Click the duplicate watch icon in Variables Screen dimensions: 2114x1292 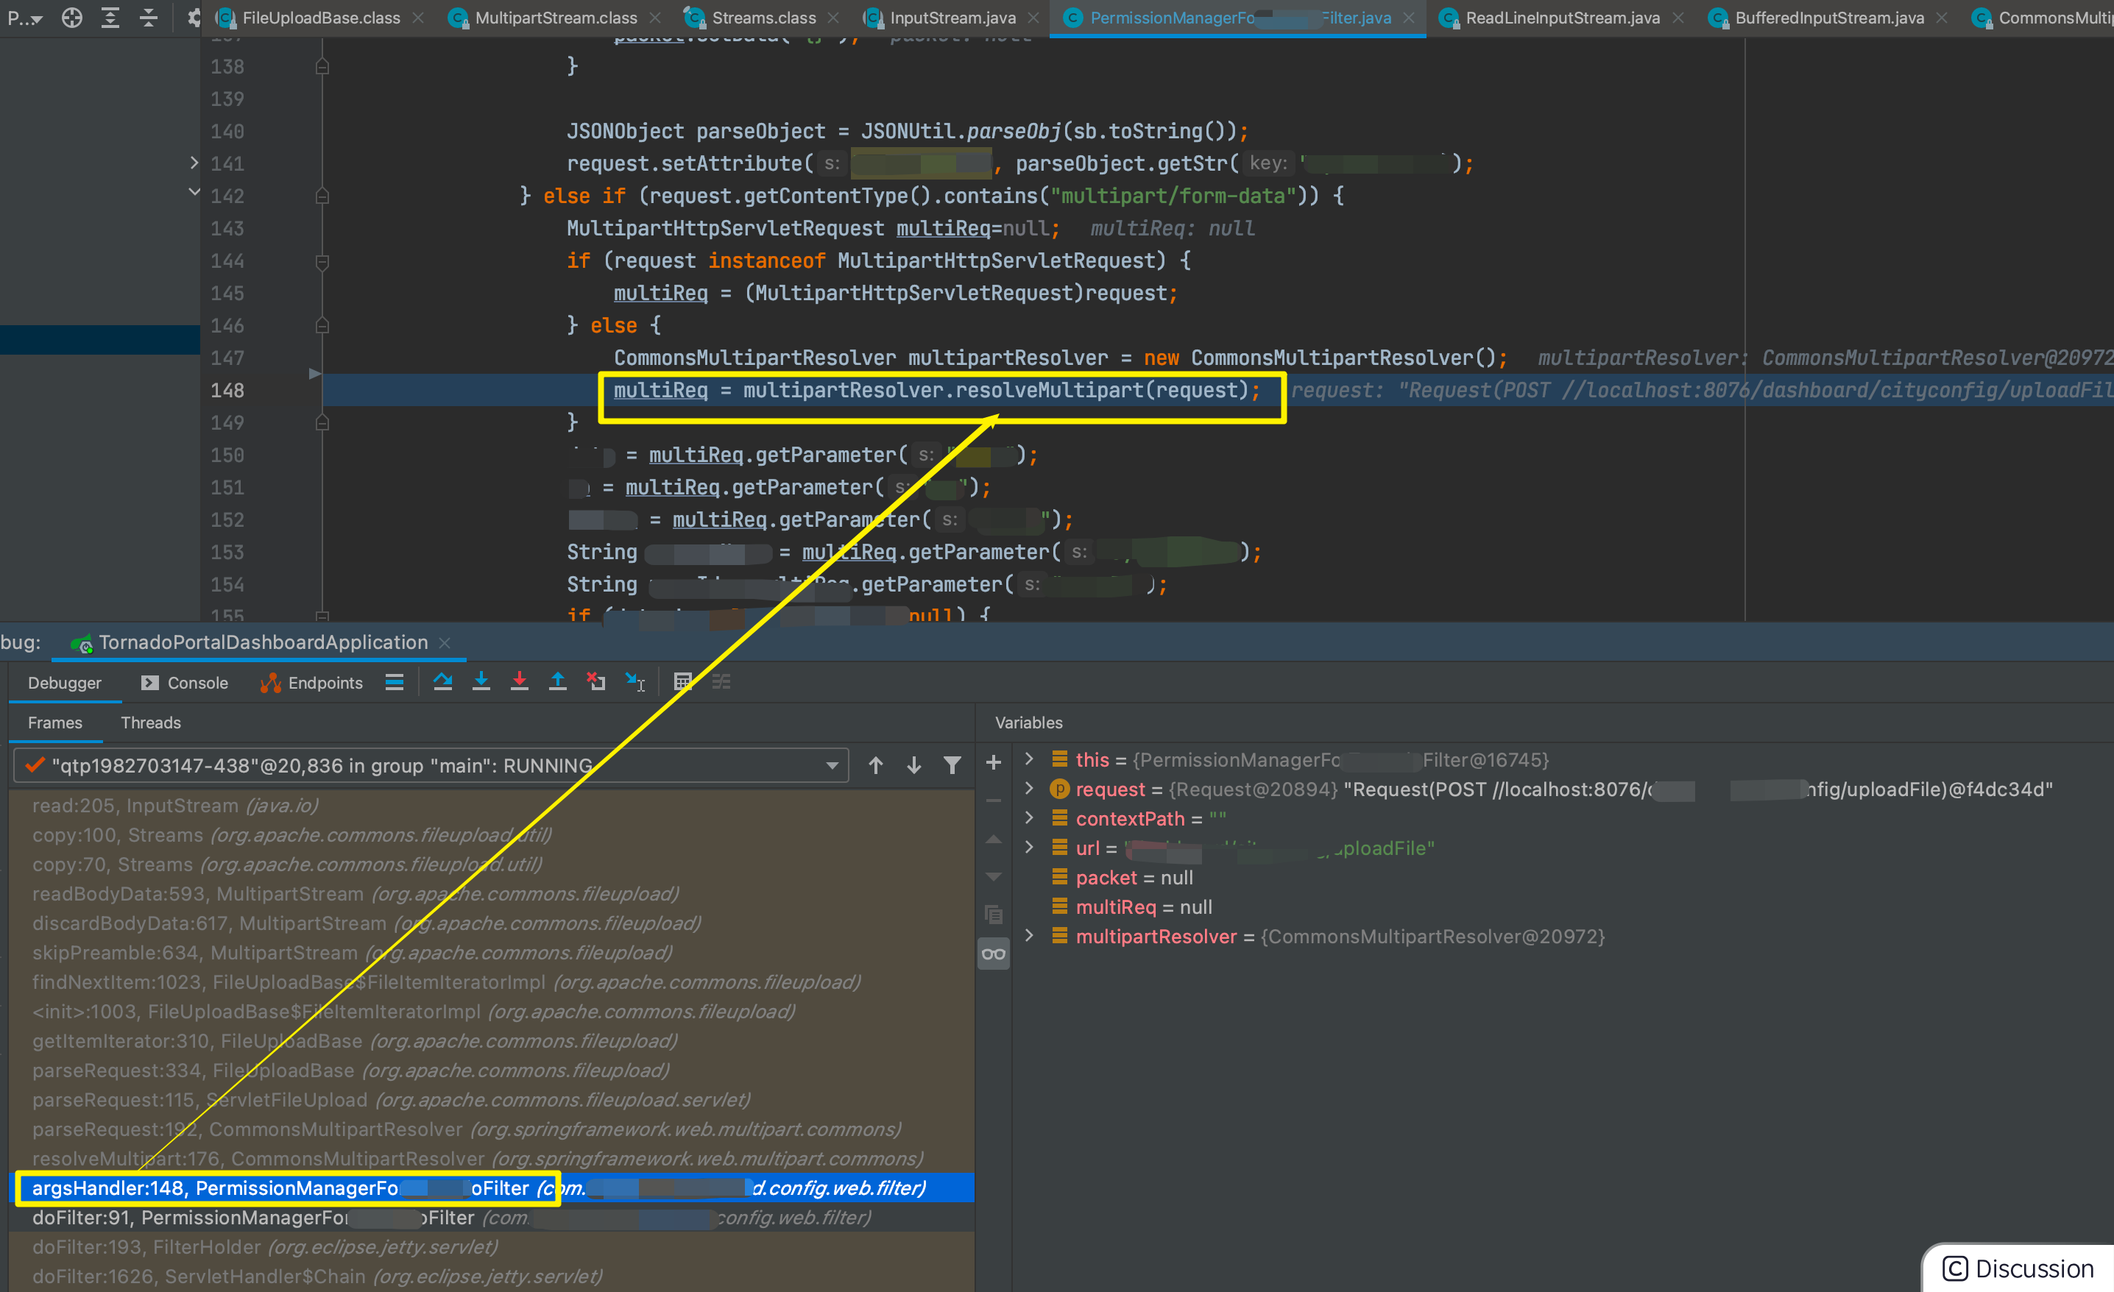point(994,915)
